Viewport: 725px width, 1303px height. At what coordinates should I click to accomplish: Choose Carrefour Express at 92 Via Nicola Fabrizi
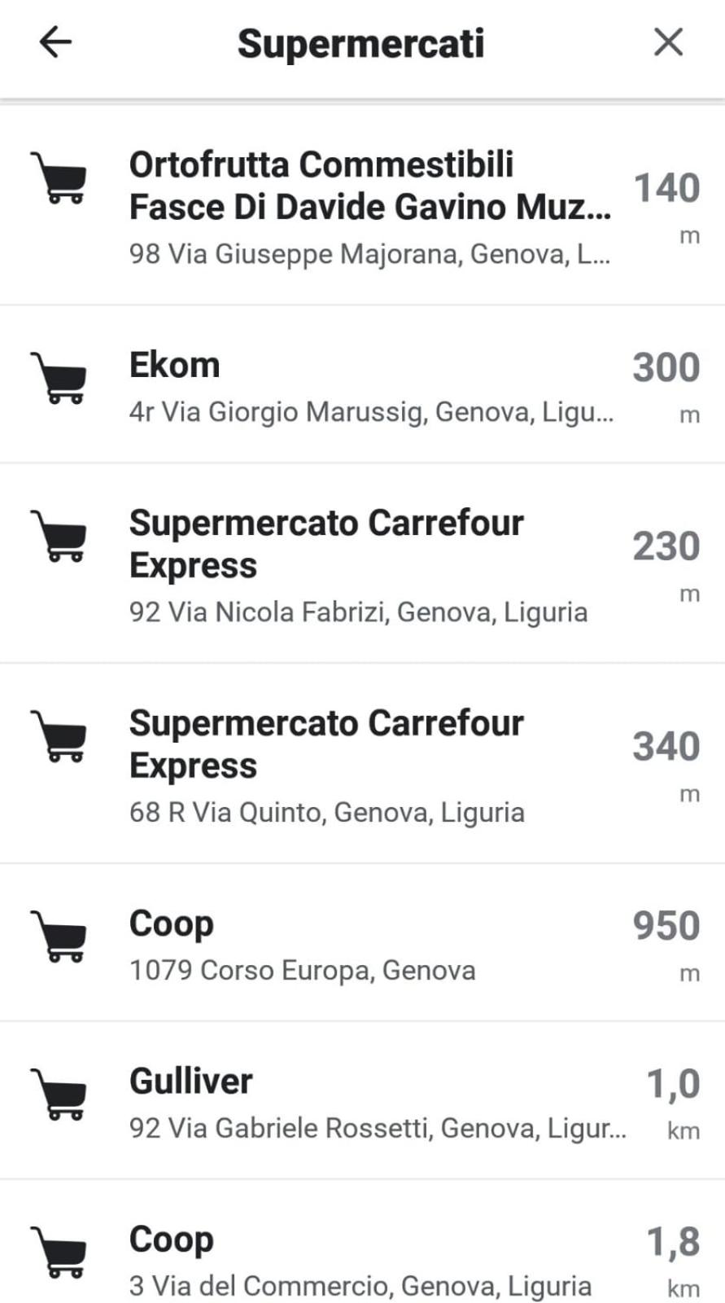click(x=362, y=564)
